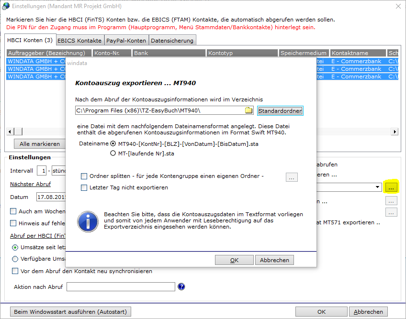Click the Standardordner button
The image size is (406, 319).
pos(280,111)
